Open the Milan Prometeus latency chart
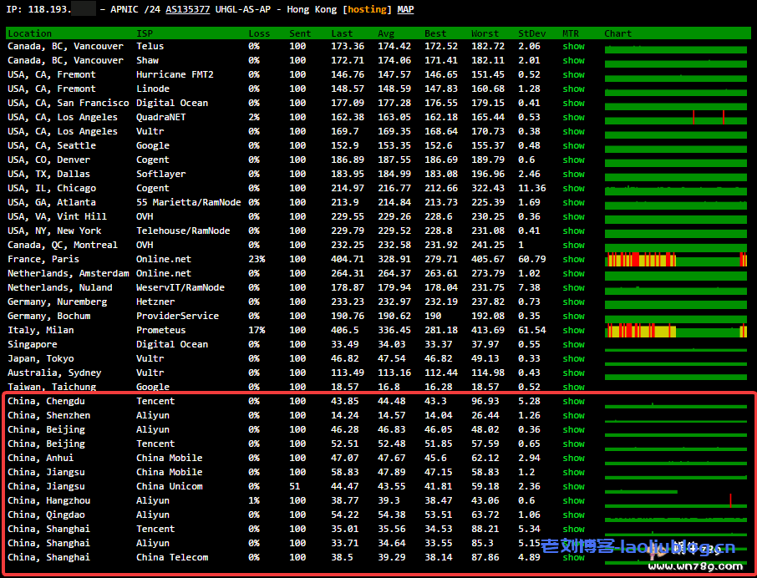 pos(675,331)
